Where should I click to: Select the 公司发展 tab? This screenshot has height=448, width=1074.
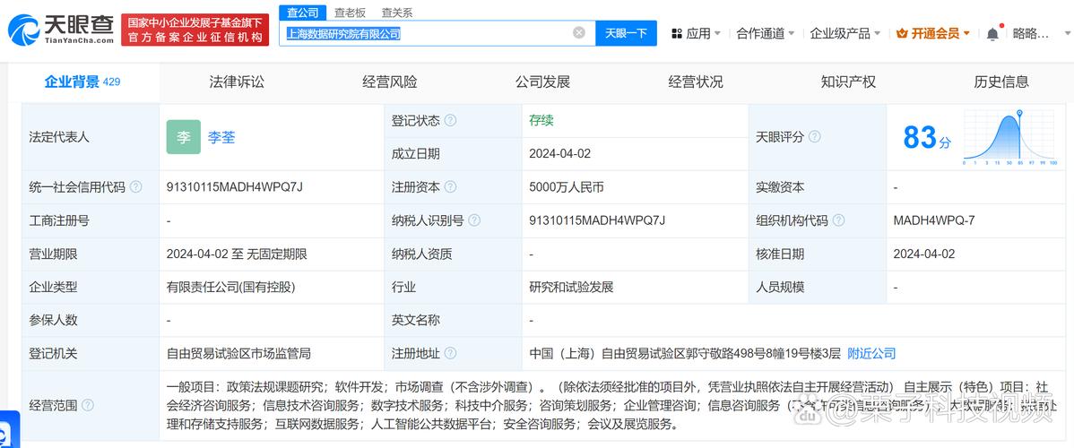542,82
